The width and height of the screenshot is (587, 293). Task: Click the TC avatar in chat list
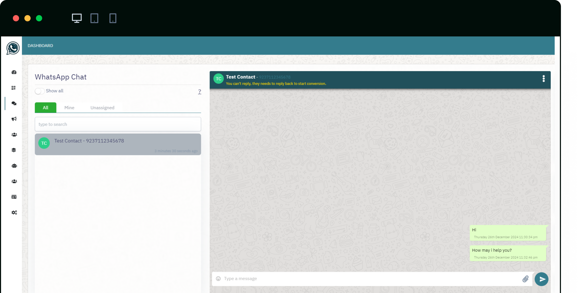click(x=44, y=143)
